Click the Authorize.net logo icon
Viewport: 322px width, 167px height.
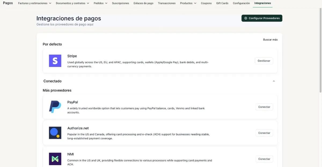[55, 133]
